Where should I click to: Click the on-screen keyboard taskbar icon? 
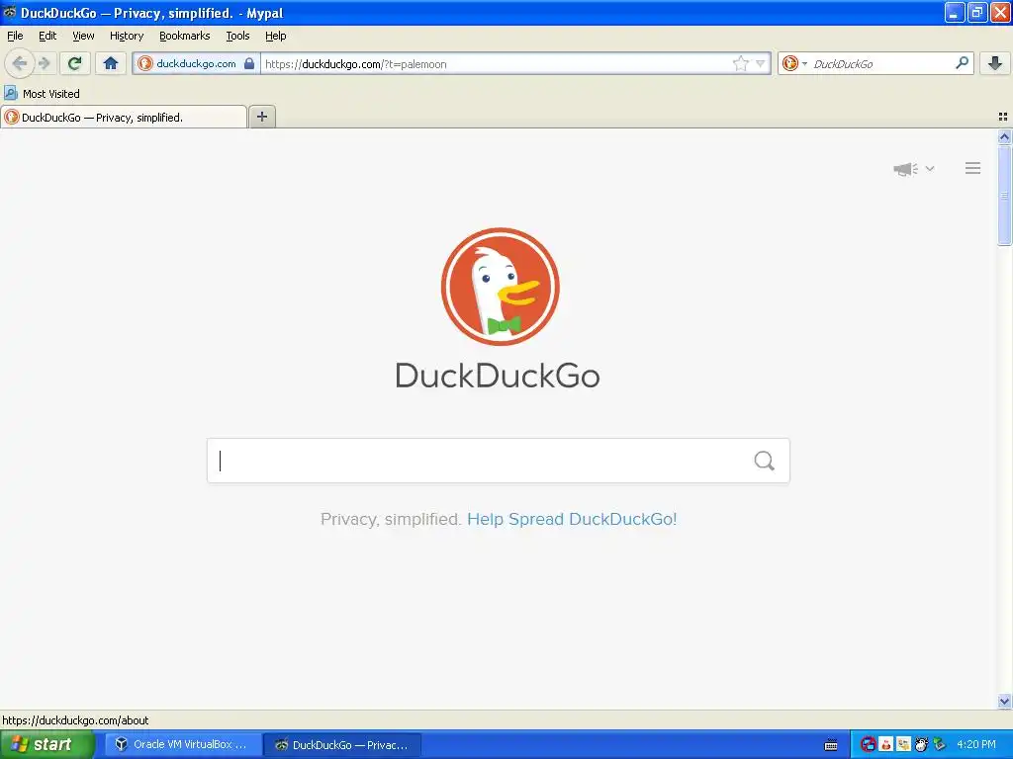[x=831, y=745]
